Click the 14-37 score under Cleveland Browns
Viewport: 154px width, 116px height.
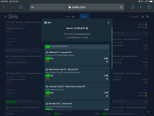(x=9, y=65)
